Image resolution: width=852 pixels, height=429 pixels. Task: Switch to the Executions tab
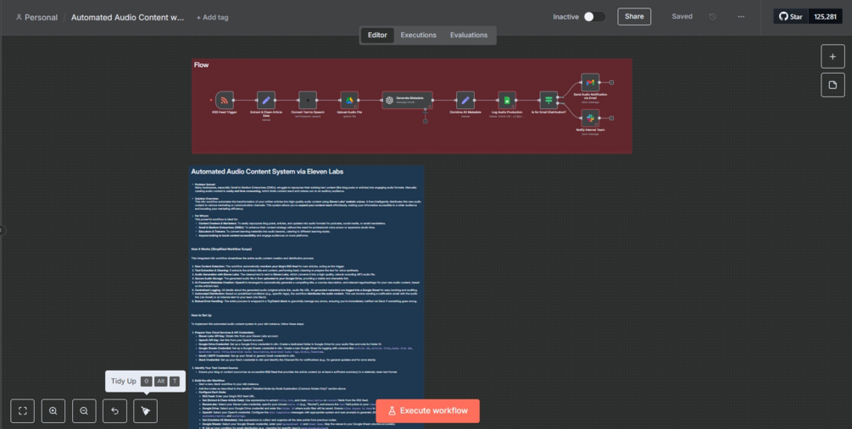[x=419, y=36]
